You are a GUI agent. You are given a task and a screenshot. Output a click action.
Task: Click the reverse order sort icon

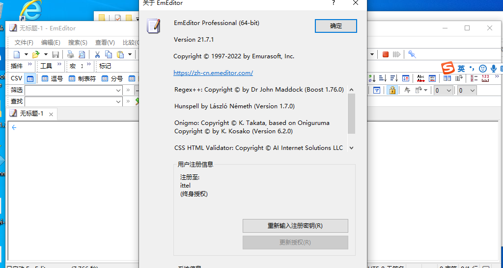[405, 78]
